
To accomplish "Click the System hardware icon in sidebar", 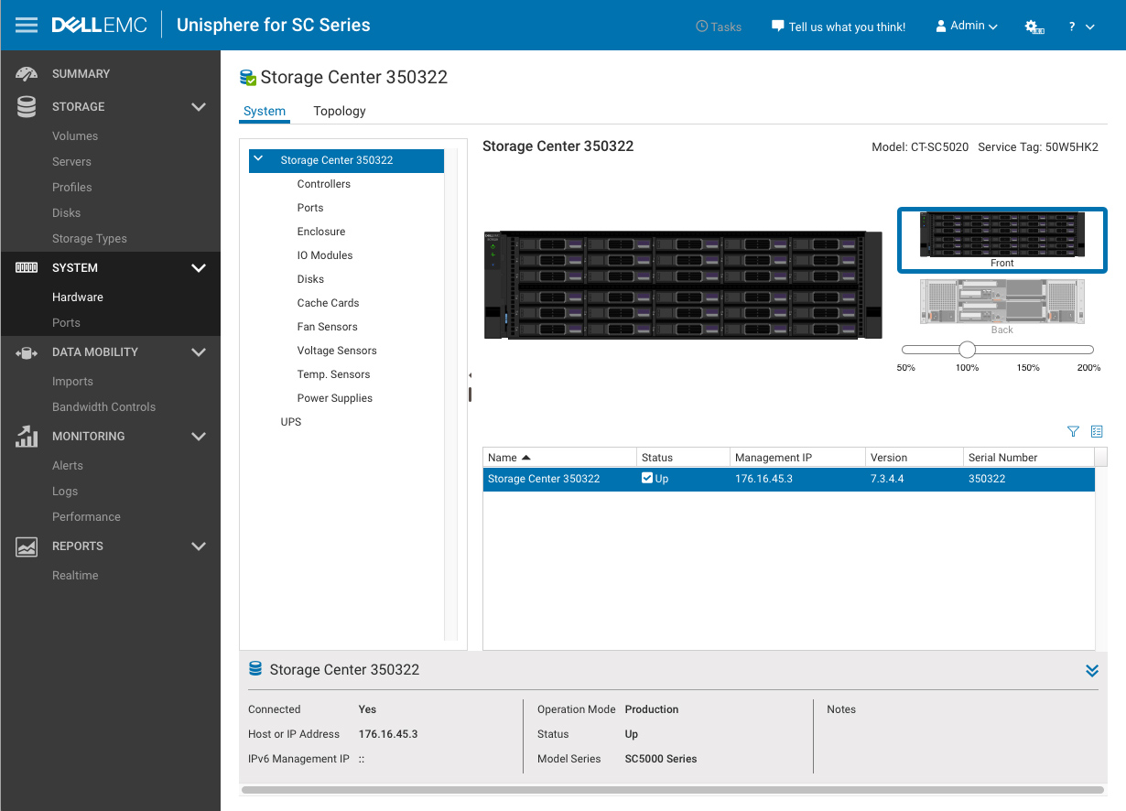I will [x=27, y=268].
